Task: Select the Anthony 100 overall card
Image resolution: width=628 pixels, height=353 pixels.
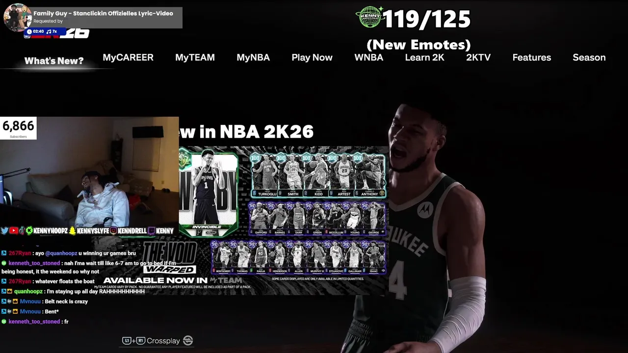Action: (370, 175)
